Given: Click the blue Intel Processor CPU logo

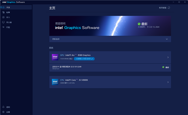Looking at the screenshot, I should (55, 82).
